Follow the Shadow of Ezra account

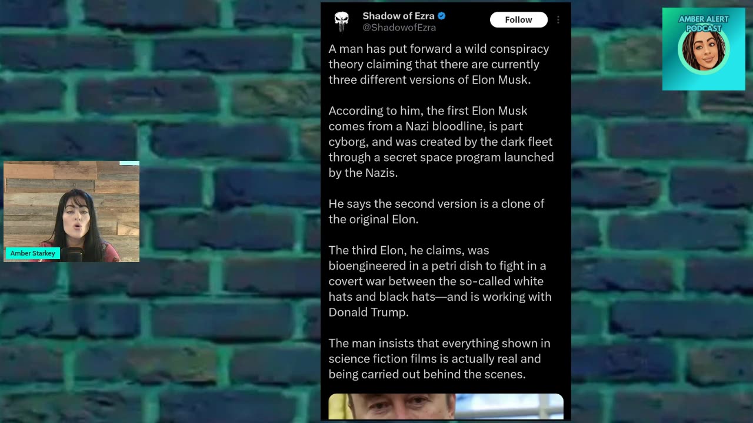(518, 20)
